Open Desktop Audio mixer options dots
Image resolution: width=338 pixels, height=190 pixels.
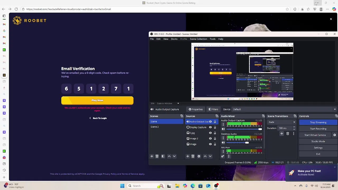(x=223, y=138)
